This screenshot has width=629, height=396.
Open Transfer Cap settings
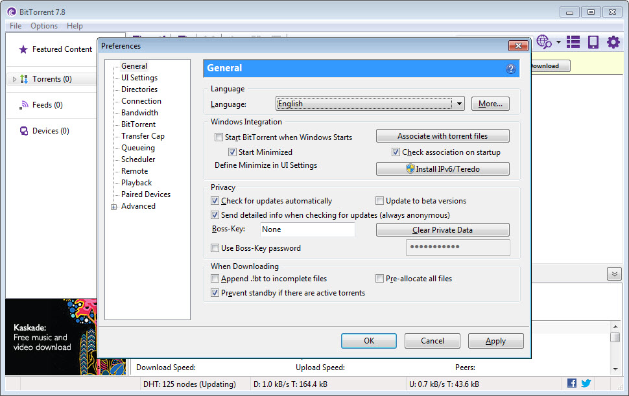[x=143, y=136]
